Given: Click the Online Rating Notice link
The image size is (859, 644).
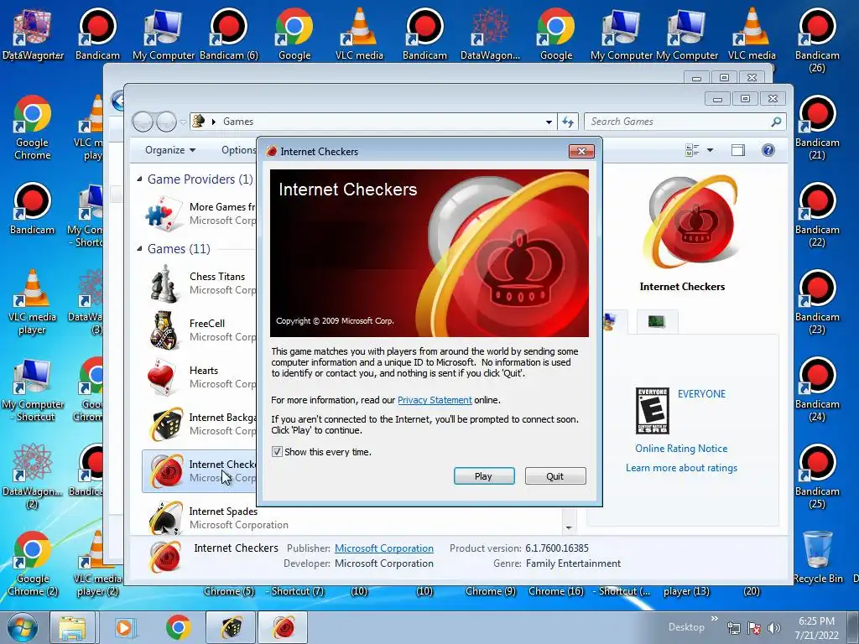Looking at the screenshot, I should coord(681,449).
